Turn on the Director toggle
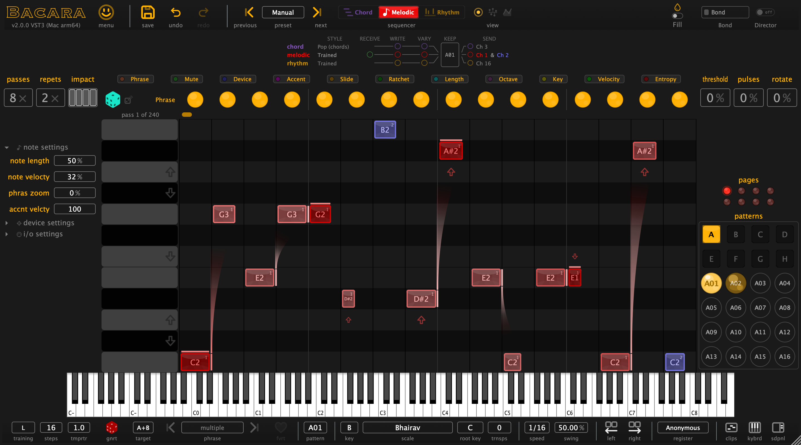801x445 pixels. pos(765,12)
